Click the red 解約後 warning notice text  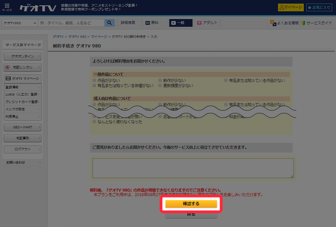coord(155,190)
